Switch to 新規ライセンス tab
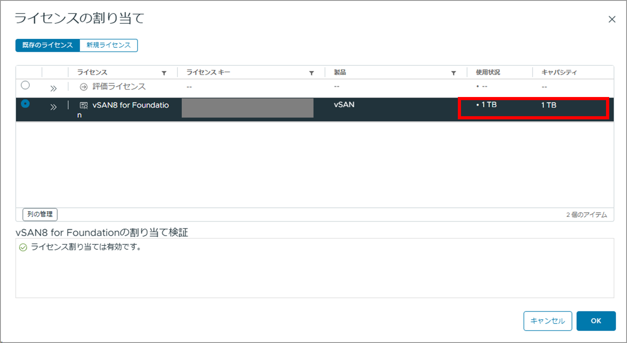This screenshot has height=343, width=627. (109, 45)
